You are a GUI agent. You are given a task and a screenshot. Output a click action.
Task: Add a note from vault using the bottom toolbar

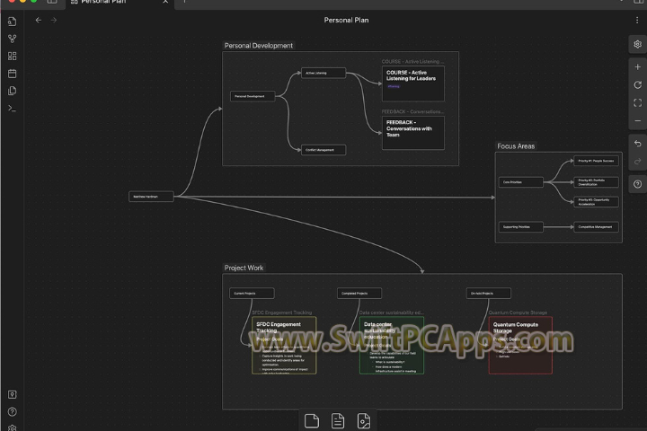338,421
